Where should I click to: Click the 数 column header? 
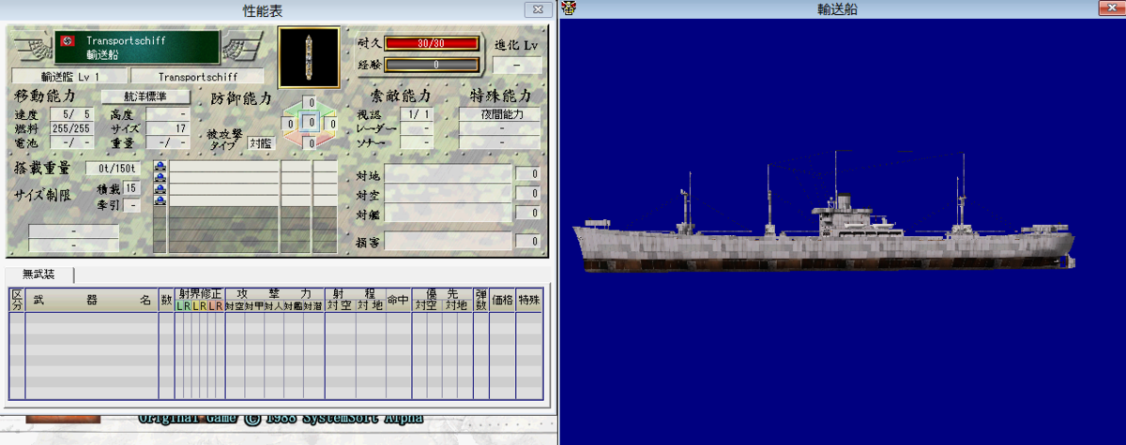(166, 300)
